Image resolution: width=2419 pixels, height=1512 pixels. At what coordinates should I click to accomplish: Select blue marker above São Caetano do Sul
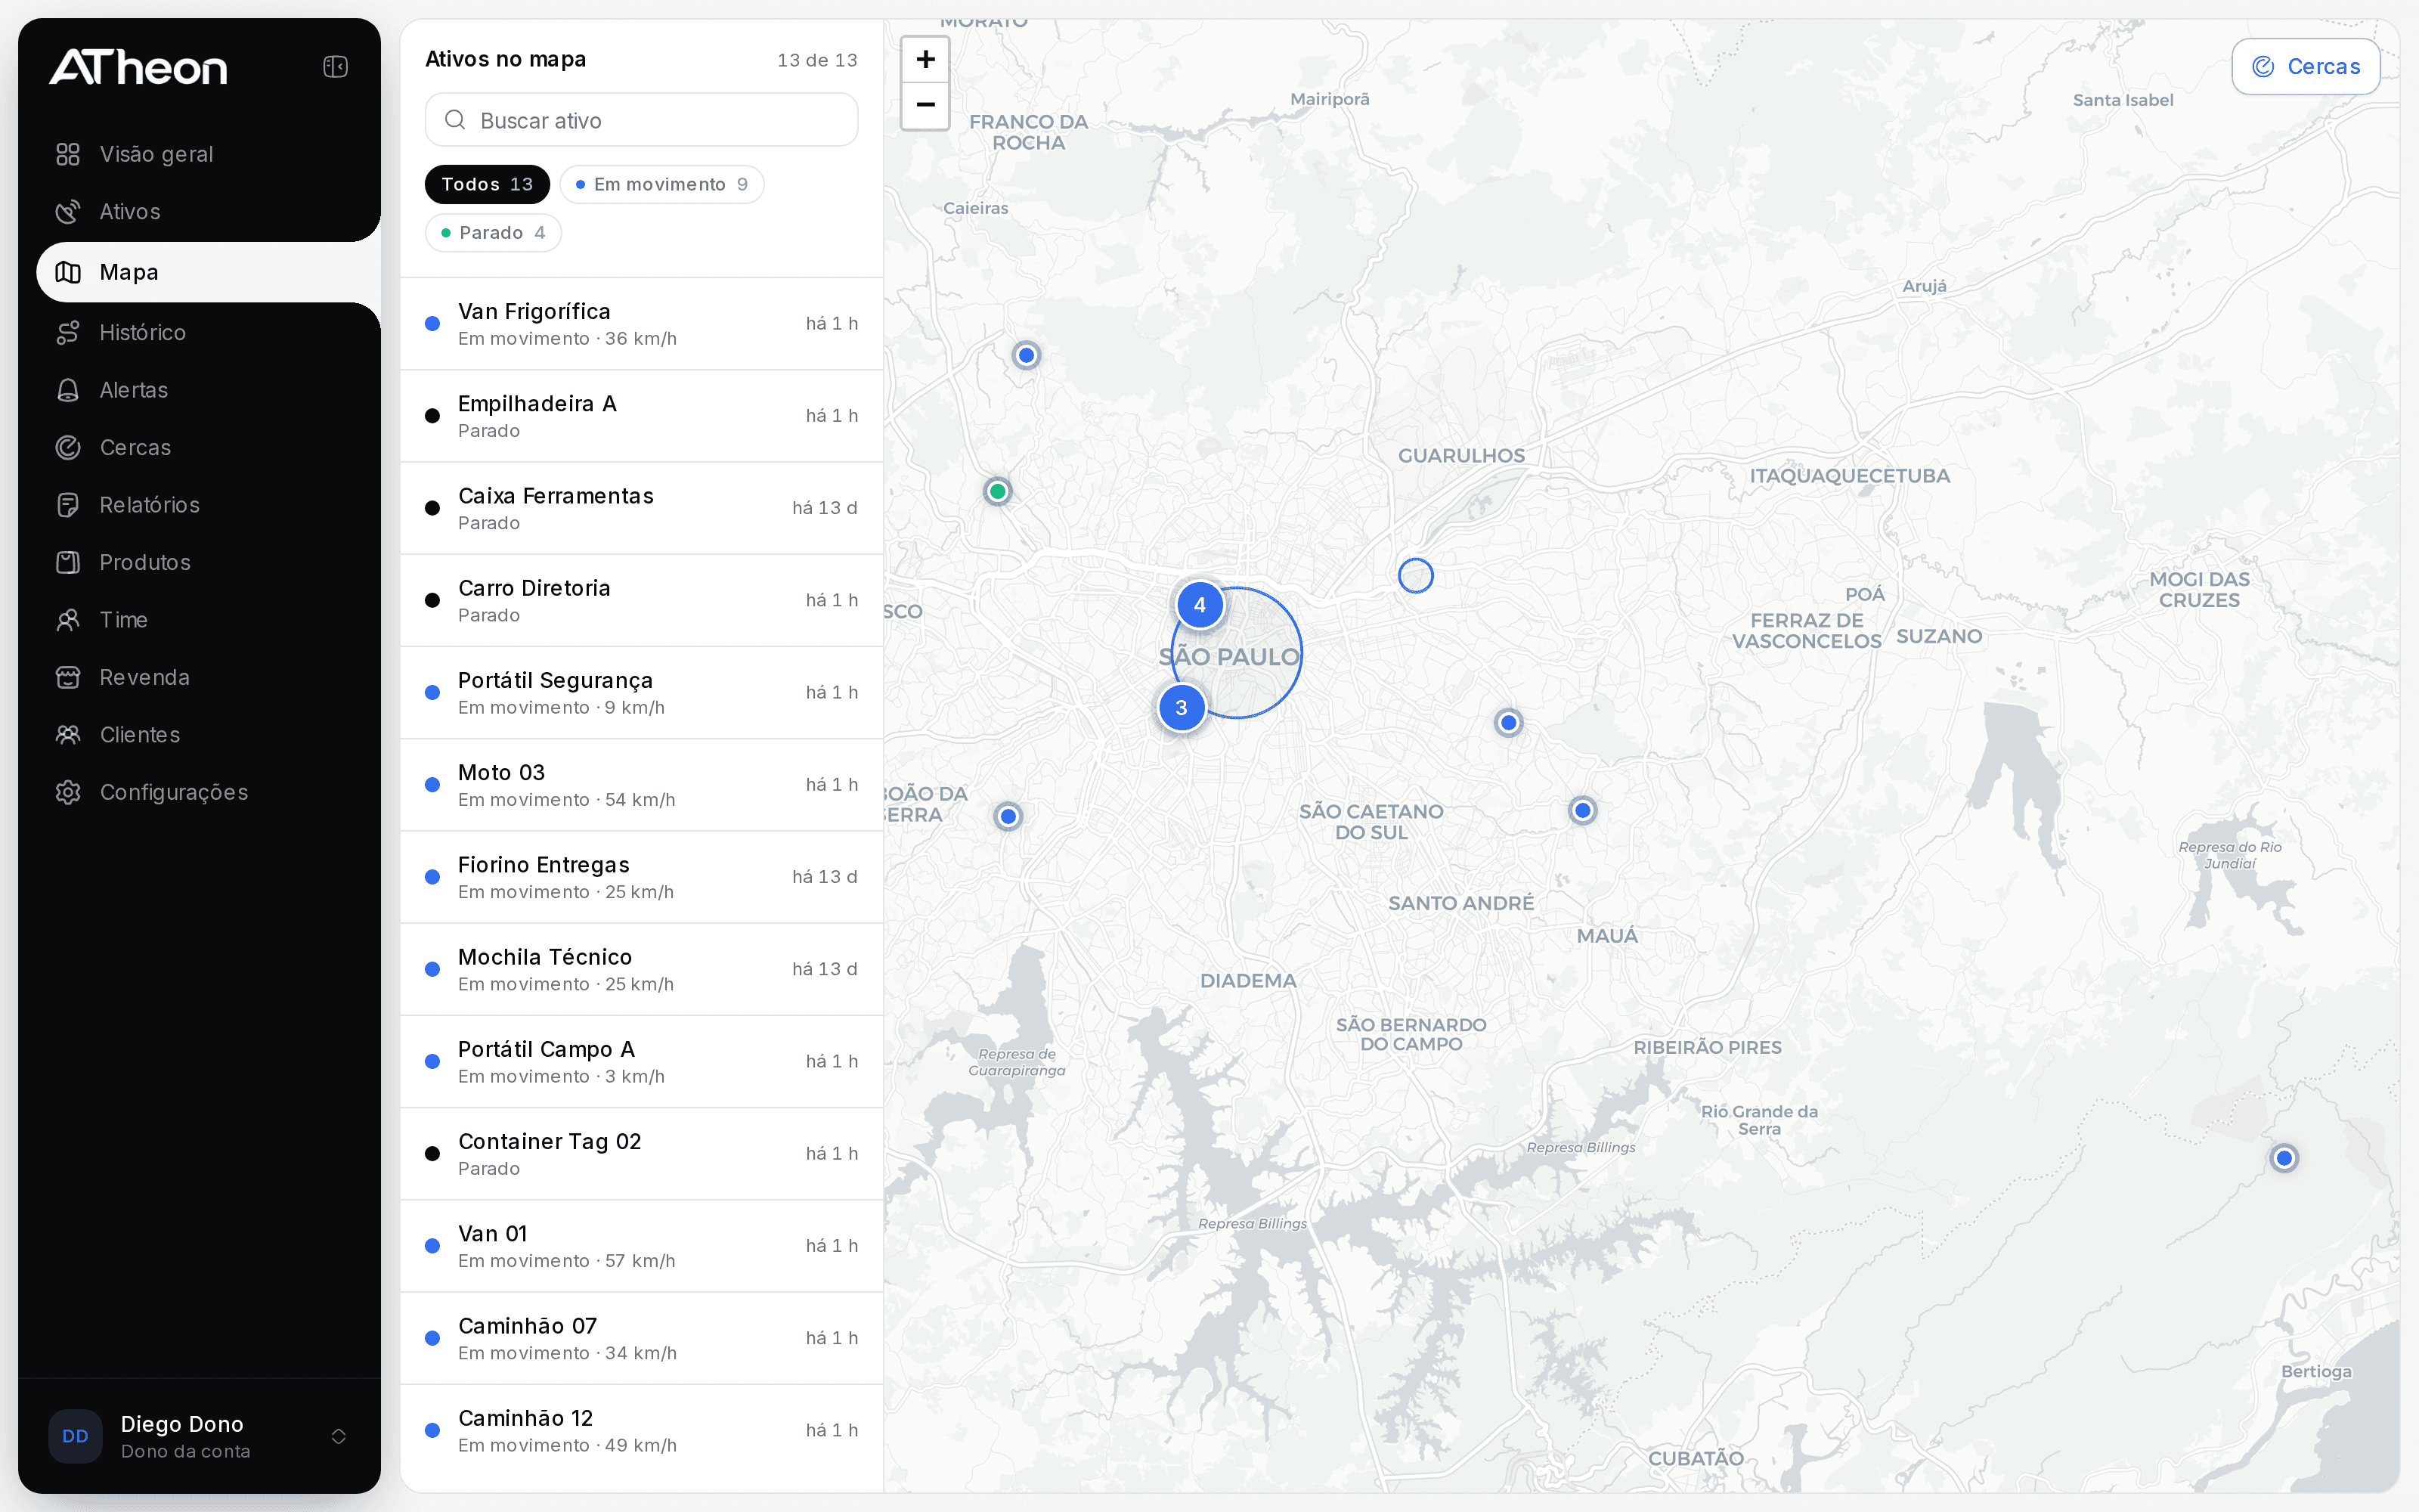click(x=1508, y=722)
